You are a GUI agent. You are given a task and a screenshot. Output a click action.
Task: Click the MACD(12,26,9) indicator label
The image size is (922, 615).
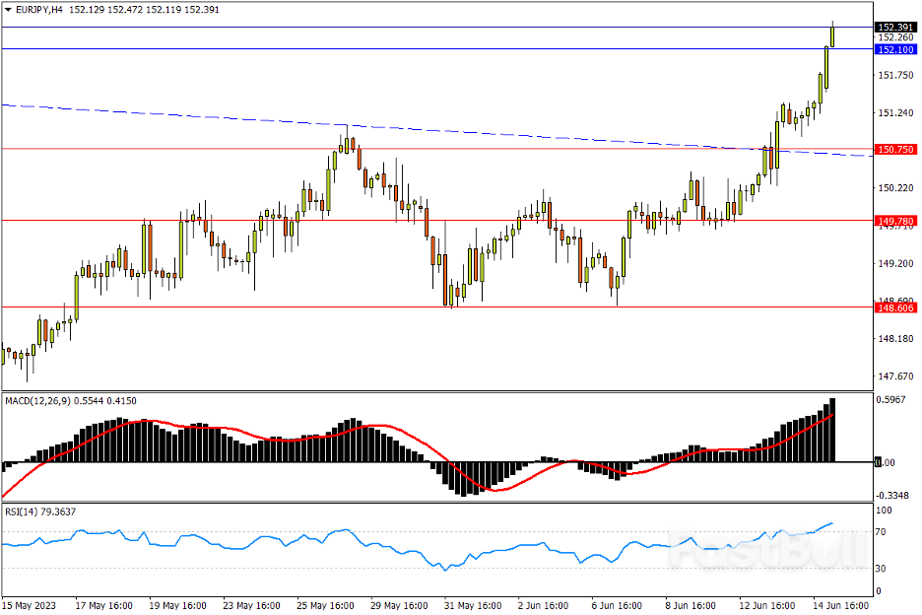[x=37, y=401]
